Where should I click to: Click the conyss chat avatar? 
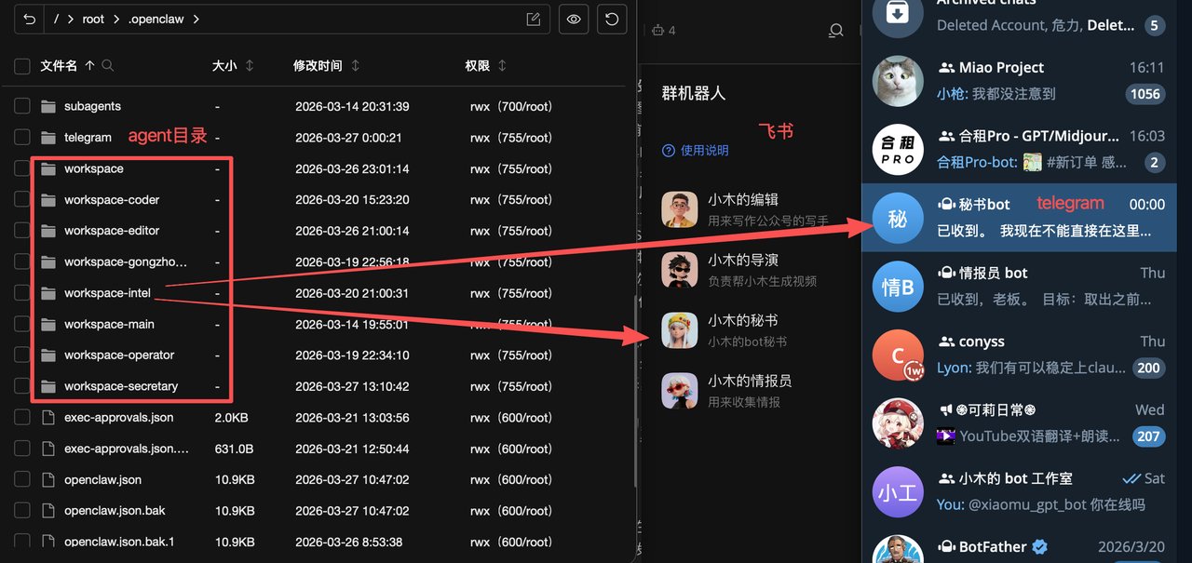(x=898, y=355)
